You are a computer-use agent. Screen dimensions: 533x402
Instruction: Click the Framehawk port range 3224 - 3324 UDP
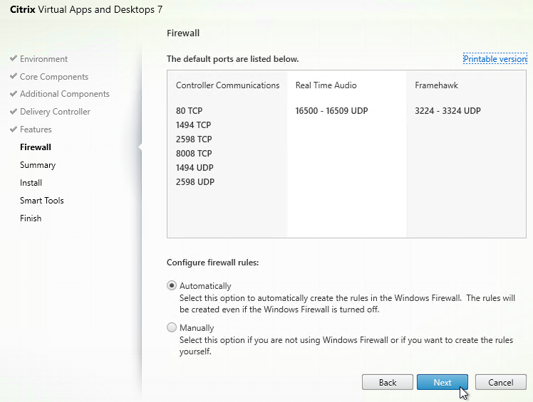(x=447, y=111)
